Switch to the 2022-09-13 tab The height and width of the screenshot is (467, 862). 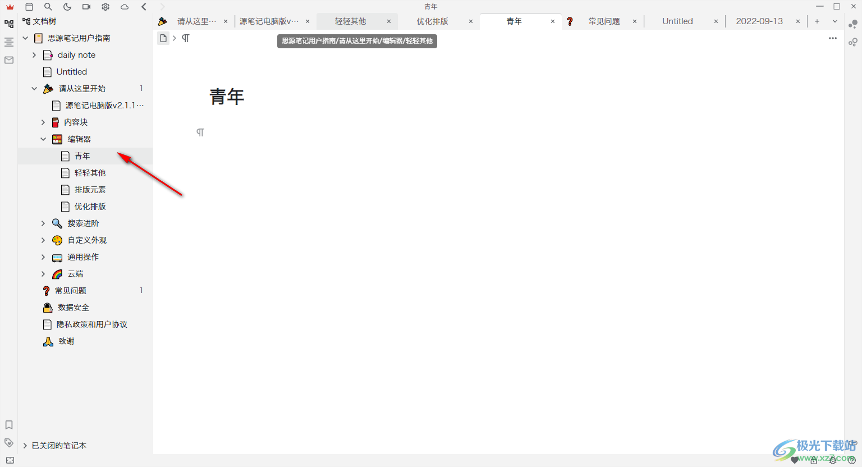coord(759,21)
